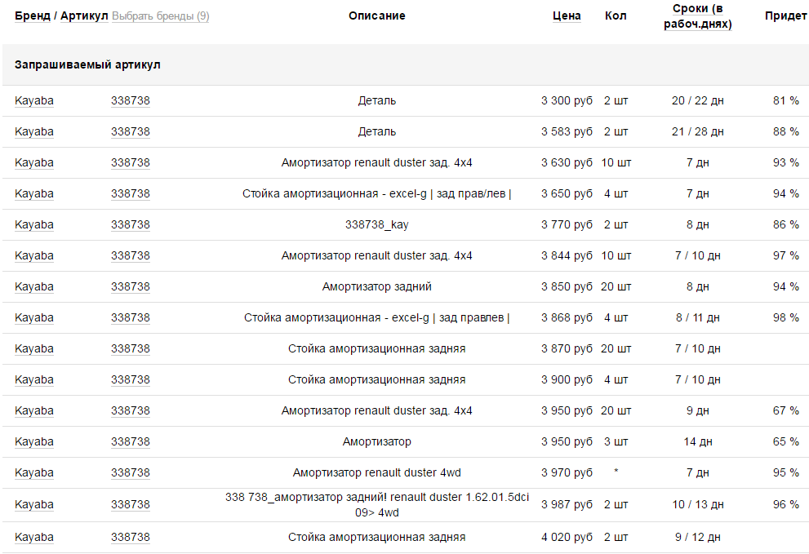
Task: Sort the table by the Бренд column header
Action: pyautogui.click(x=33, y=16)
